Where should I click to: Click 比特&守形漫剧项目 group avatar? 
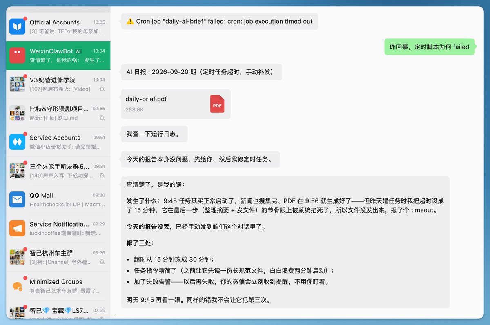18,113
